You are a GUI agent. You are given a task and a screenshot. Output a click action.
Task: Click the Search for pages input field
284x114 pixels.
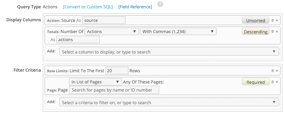click(114, 90)
